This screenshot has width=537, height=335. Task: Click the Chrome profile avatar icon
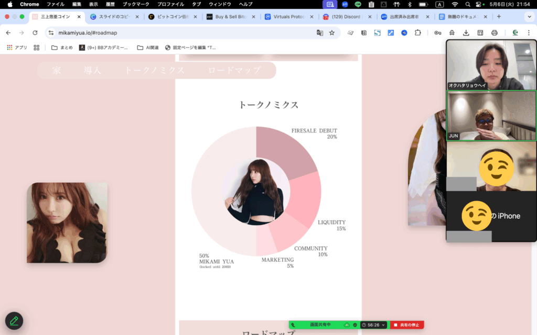tap(515, 33)
